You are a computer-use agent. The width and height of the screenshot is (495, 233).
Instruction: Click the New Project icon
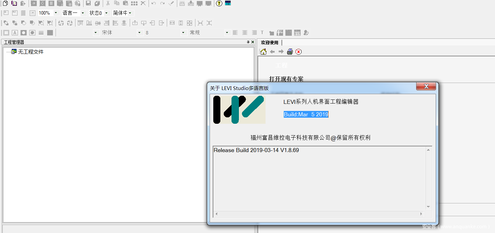point(5,3)
